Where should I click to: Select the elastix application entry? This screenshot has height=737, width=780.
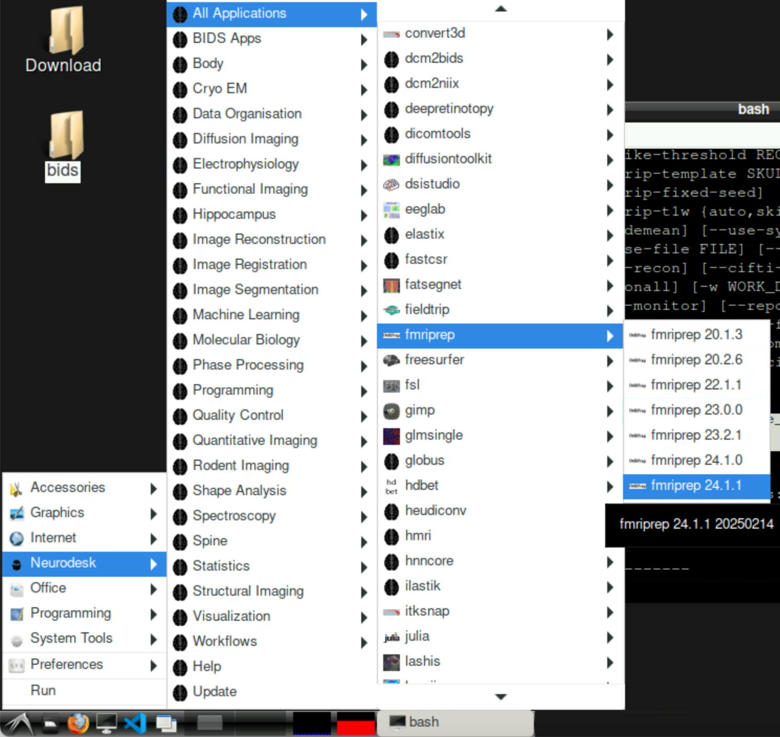pyautogui.click(x=500, y=235)
